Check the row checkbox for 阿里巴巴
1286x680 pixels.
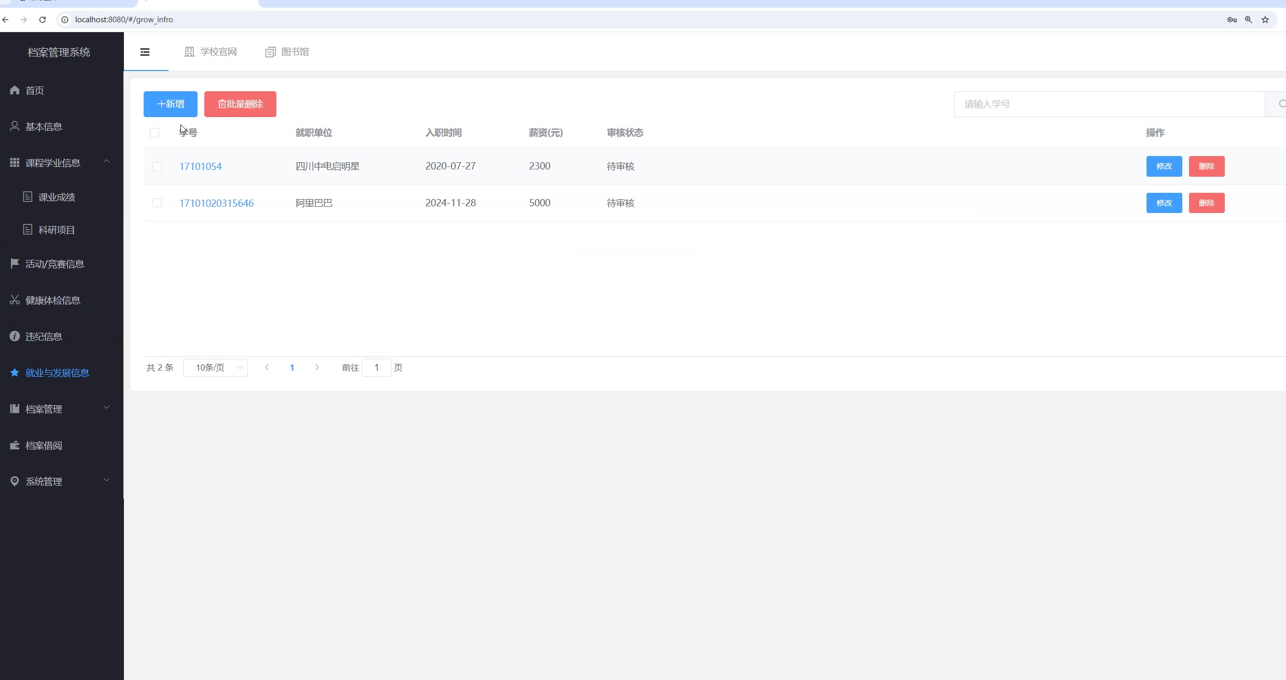coord(157,203)
